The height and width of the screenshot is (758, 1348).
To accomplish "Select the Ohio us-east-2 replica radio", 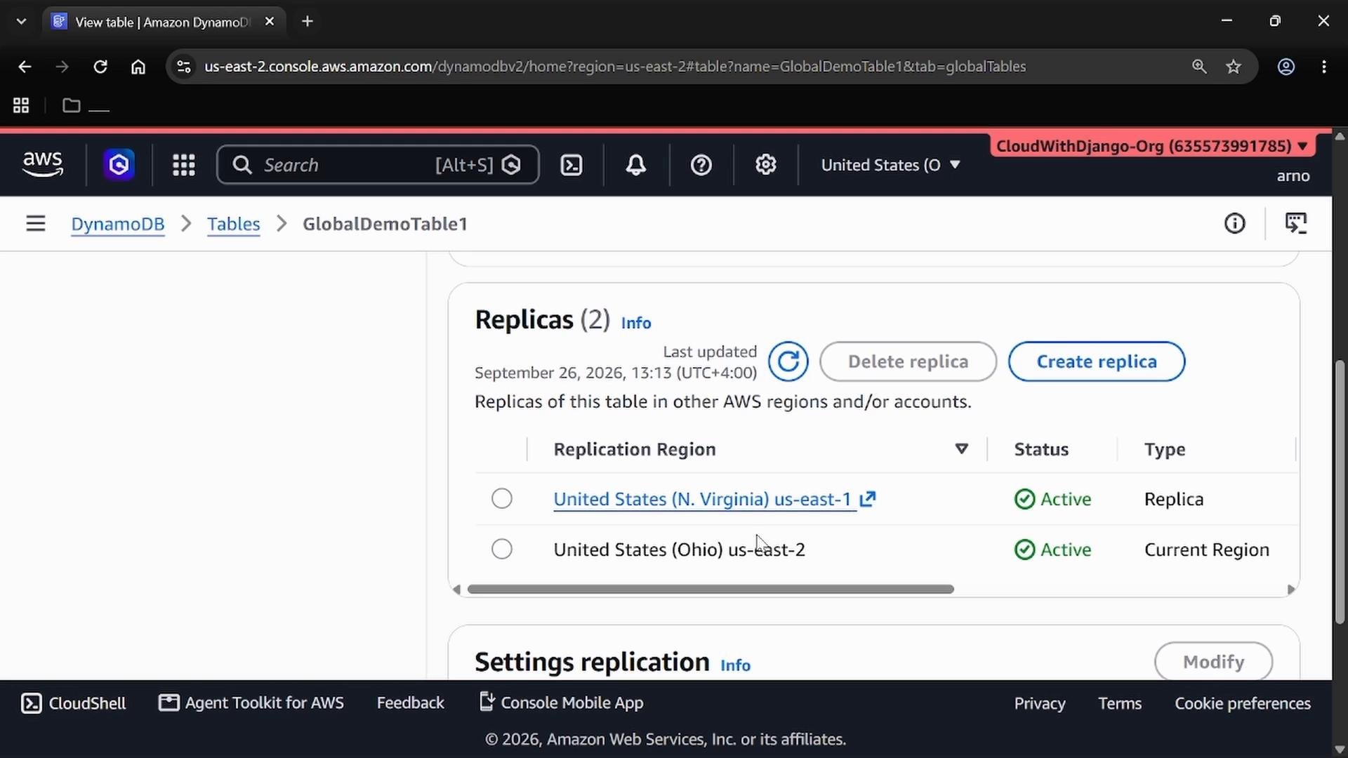I will pyautogui.click(x=502, y=550).
